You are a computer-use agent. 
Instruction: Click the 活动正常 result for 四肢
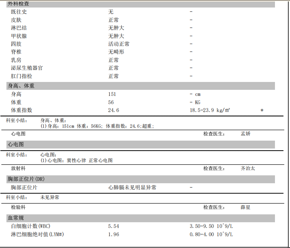119,44
